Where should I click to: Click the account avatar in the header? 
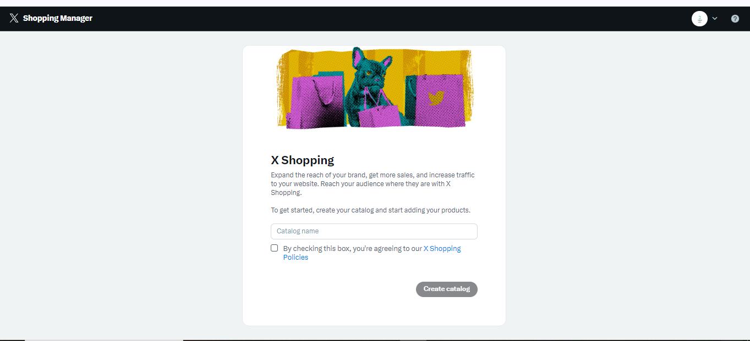(x=699, y=19)
